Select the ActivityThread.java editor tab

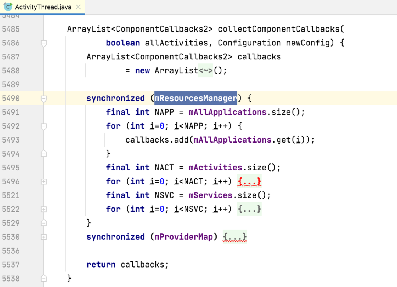pos(43,7)
